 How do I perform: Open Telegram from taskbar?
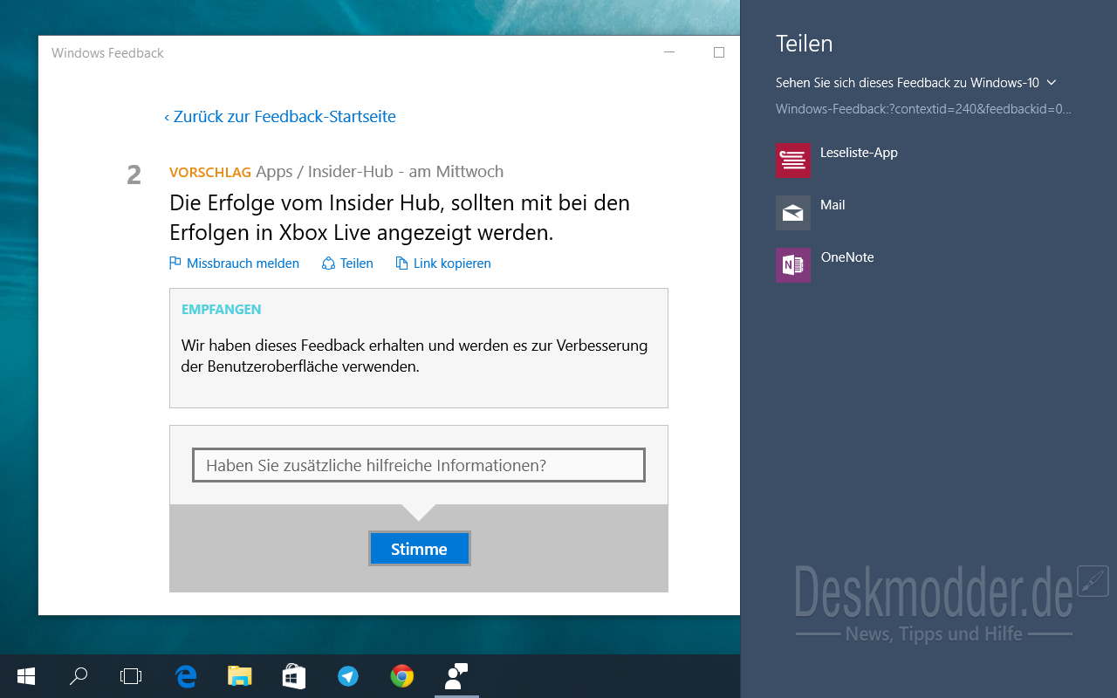coord(348,676)
